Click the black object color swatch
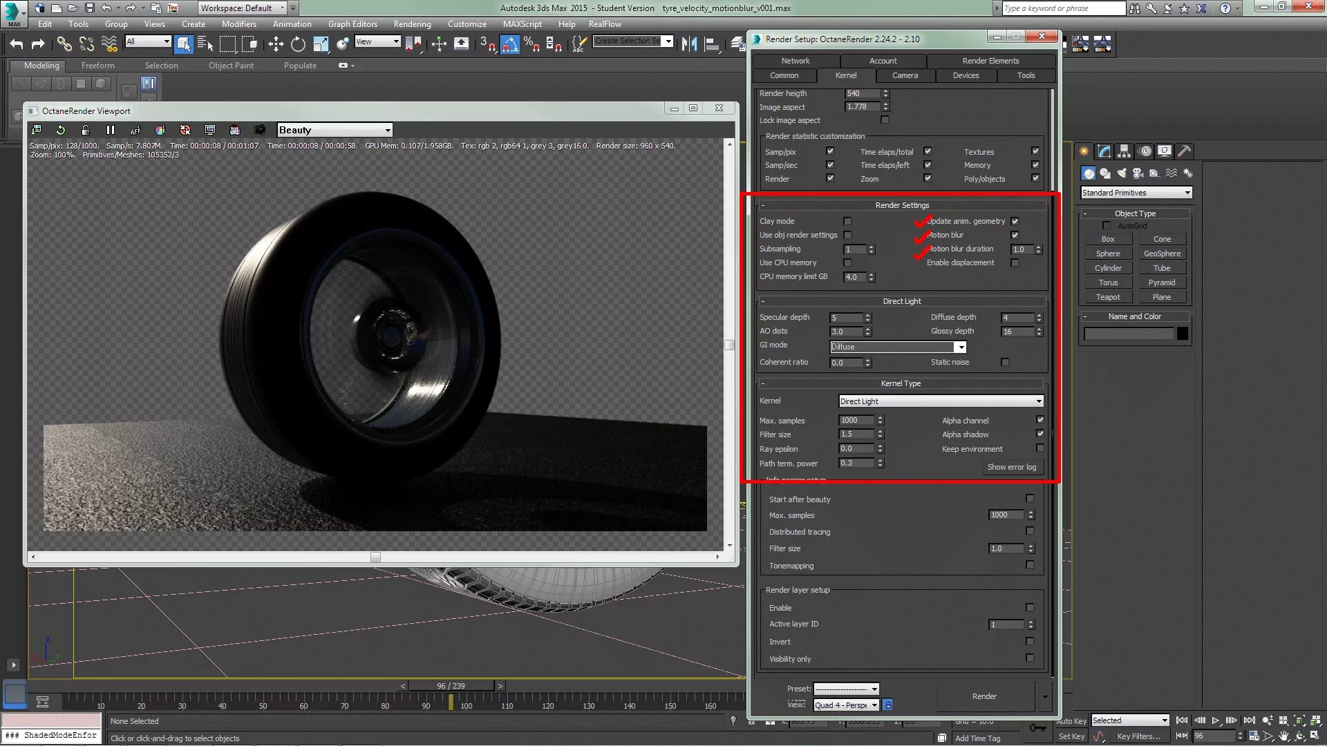1327x746 pixels. (x=1183, y=334)
